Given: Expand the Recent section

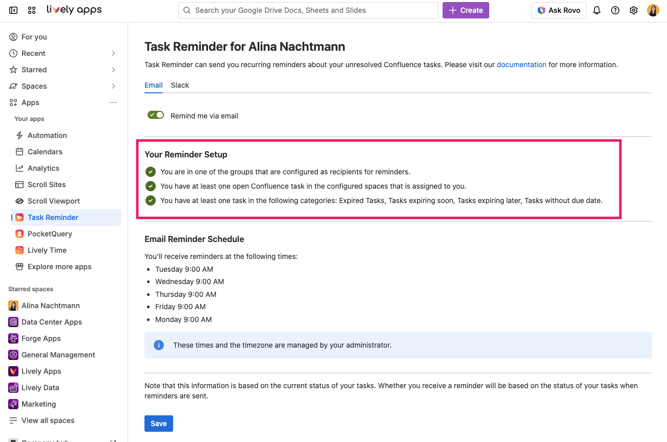Looking at the screenshot, I should pos(113,53).
